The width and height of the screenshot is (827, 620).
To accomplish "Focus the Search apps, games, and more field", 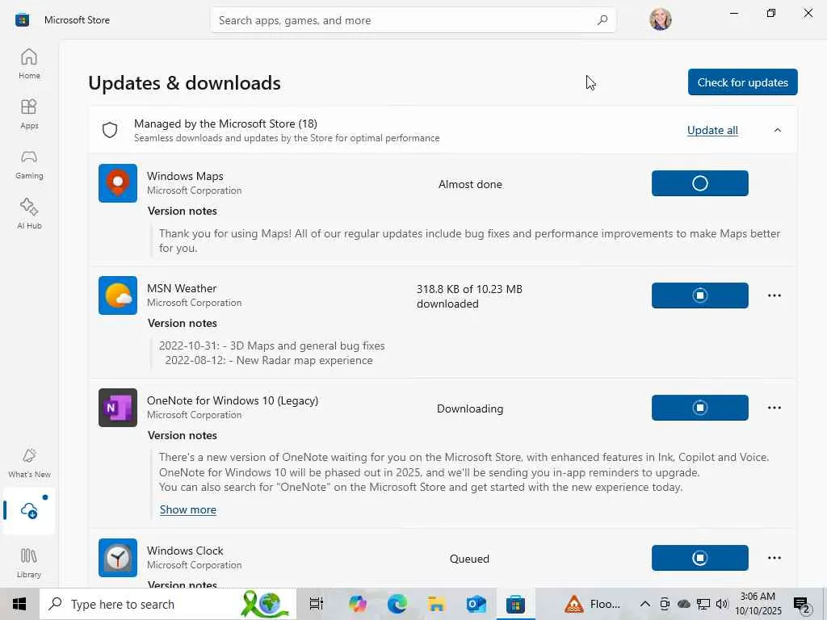I will click(413, 20).
